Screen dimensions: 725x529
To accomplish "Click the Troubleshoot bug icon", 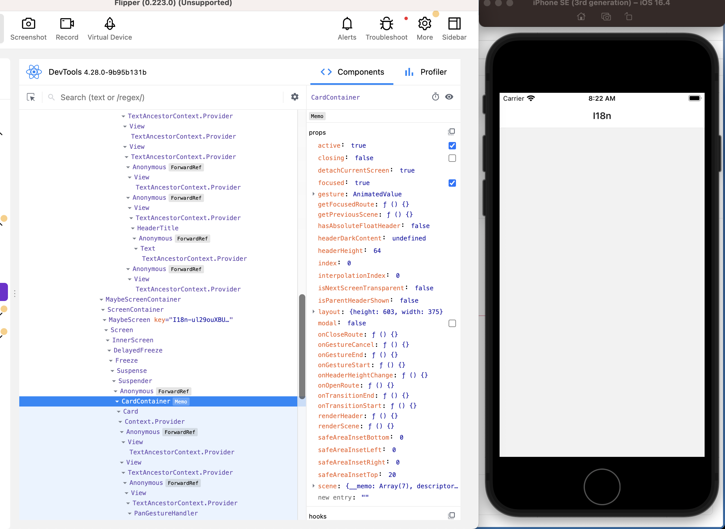I will click(x=386, y=24).
